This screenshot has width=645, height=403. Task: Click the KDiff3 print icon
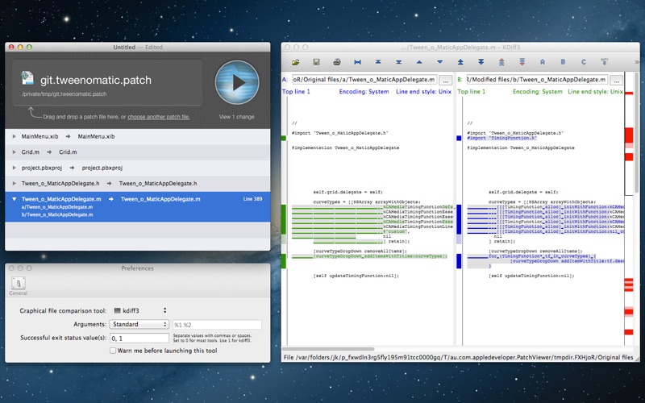337,62
